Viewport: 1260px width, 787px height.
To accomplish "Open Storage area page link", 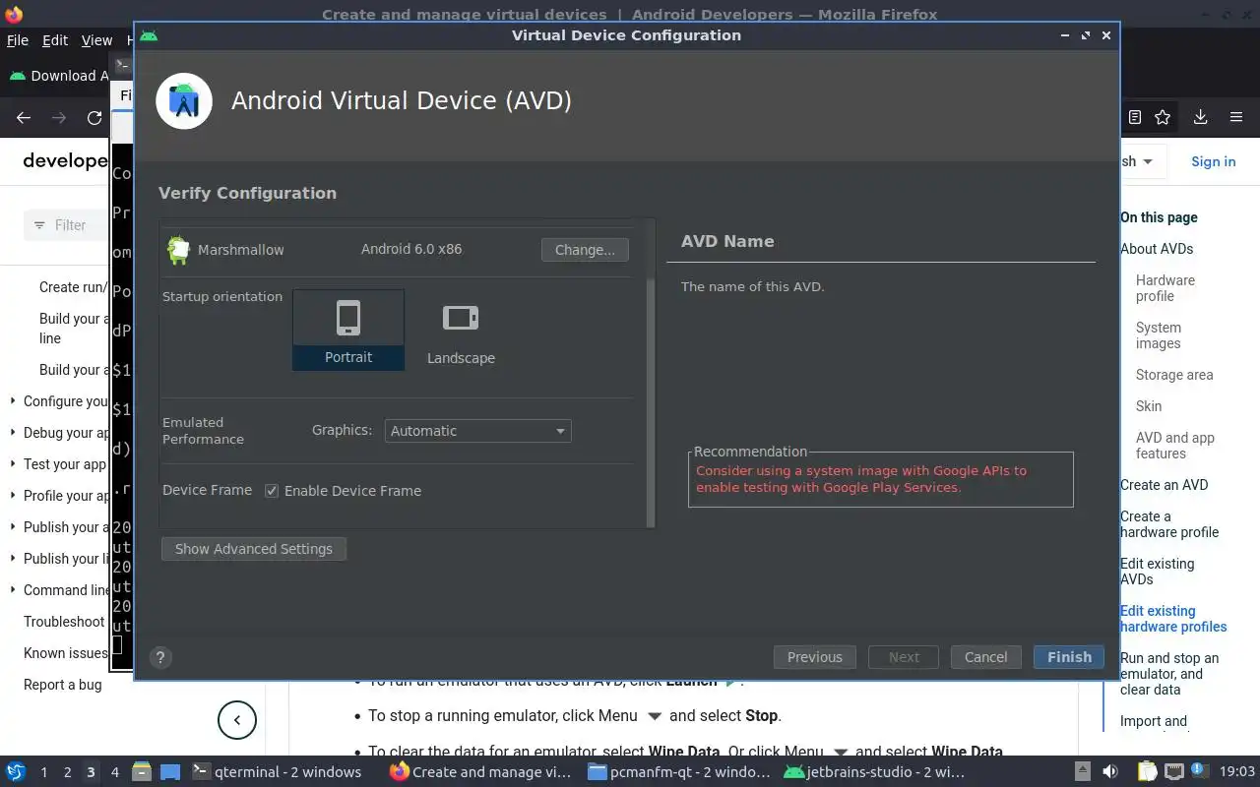I will coord(1174,375).
